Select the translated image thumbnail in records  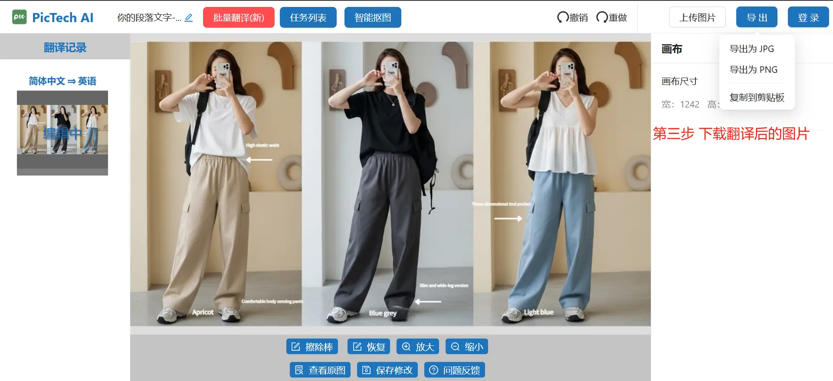pyautogui.click(x=62, y=133)
